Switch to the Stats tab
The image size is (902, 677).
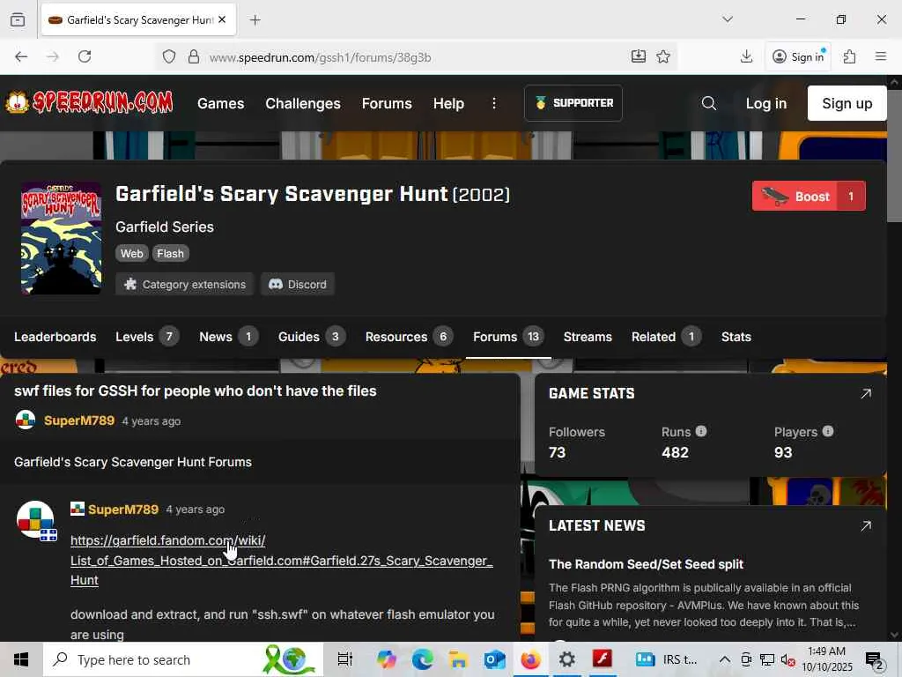(736, 337)
